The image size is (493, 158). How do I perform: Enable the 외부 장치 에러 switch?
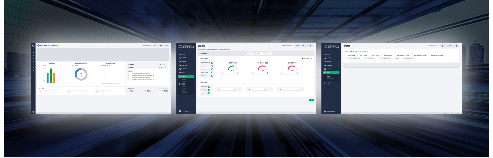click(212, 66)
